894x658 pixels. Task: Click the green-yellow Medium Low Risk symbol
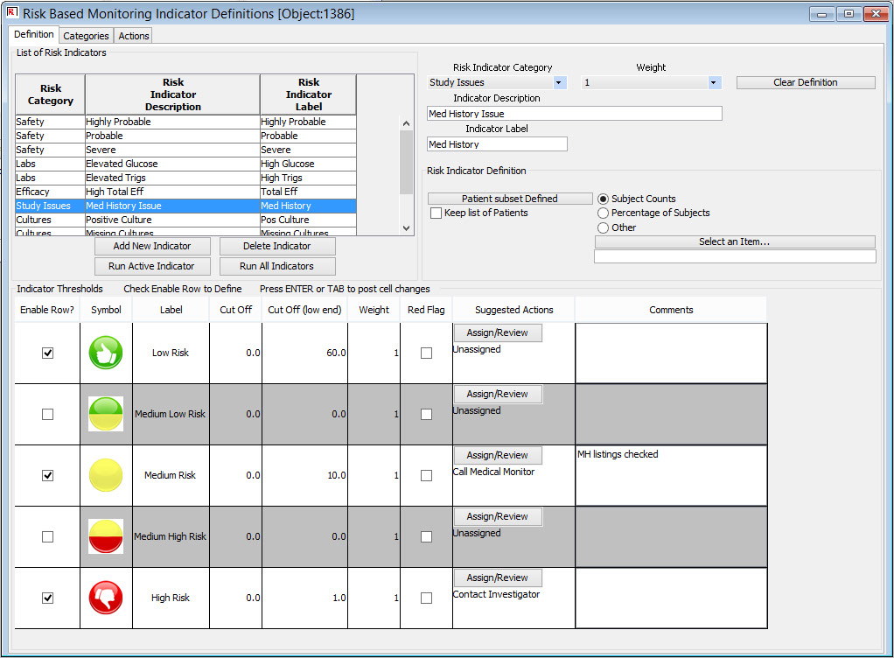(x=106, y=414)
